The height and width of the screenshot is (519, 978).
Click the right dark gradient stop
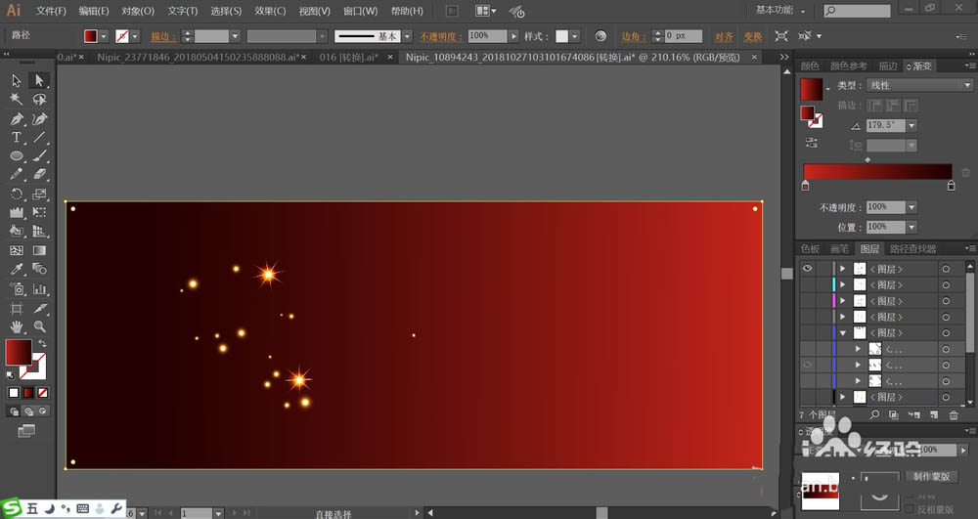[x=951, y=185]
